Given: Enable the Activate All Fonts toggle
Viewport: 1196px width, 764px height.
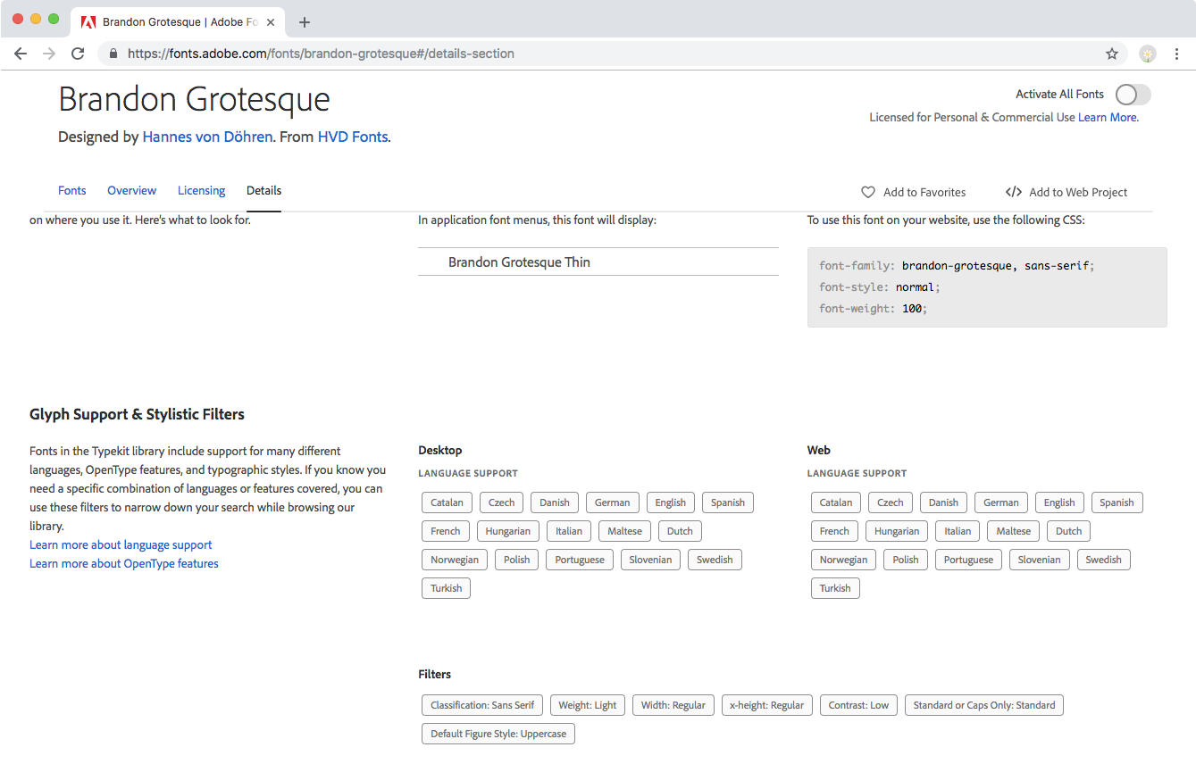Looking at the screenshot, I should click(x=1132, y=94).
